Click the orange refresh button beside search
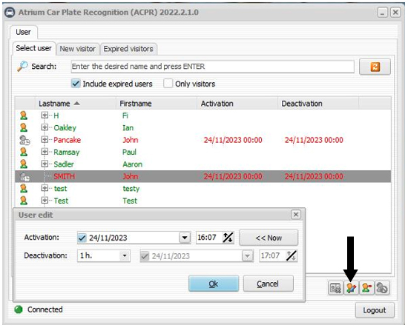 tap(375, 67)
